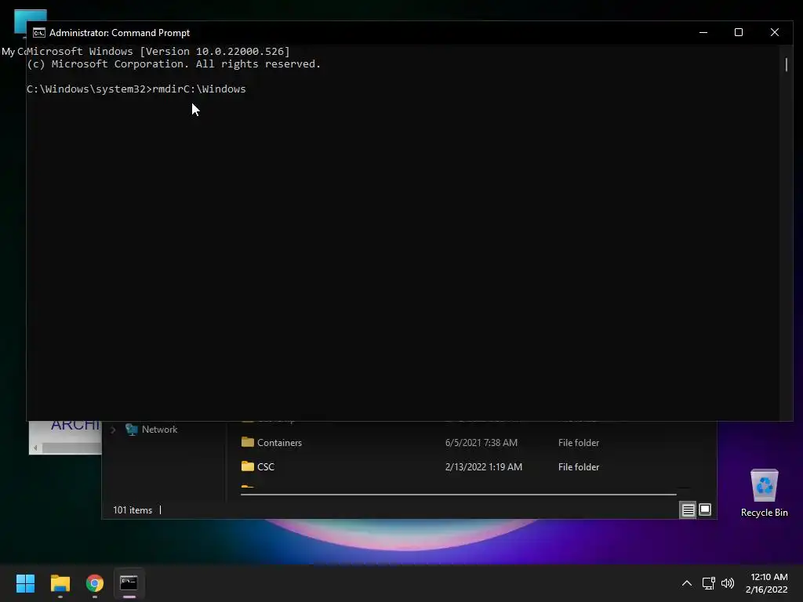Switch Explorer to large thumbnails view
The height and width of the screenshot is (602, 803).
705,510
